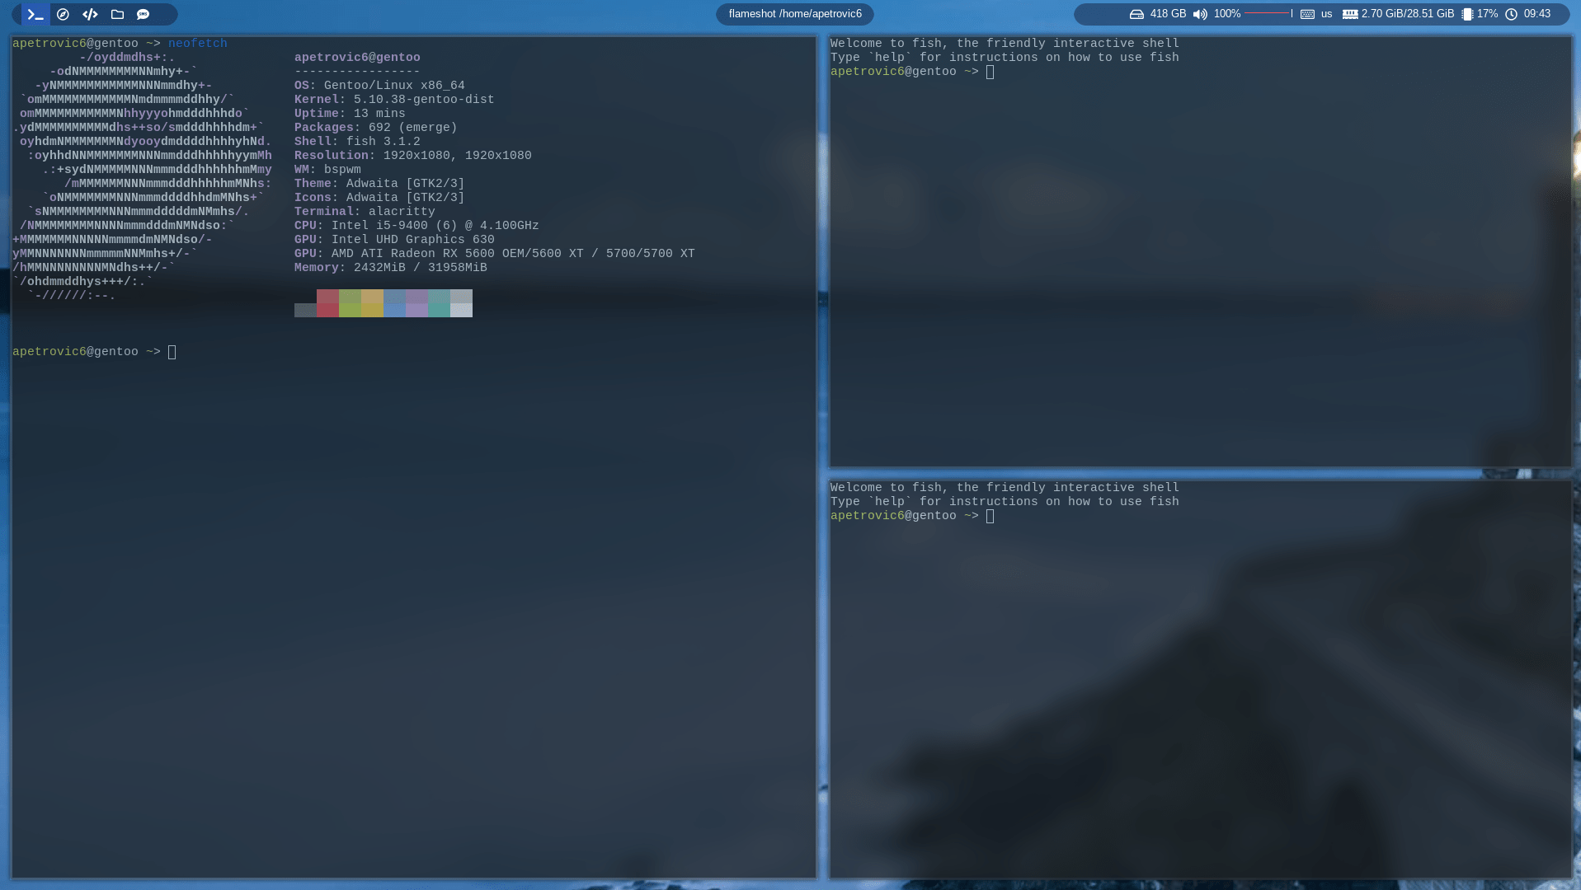
Task: Click the 17% CPU usage label
Action: pyautogui.click(x=1487, y=14)
